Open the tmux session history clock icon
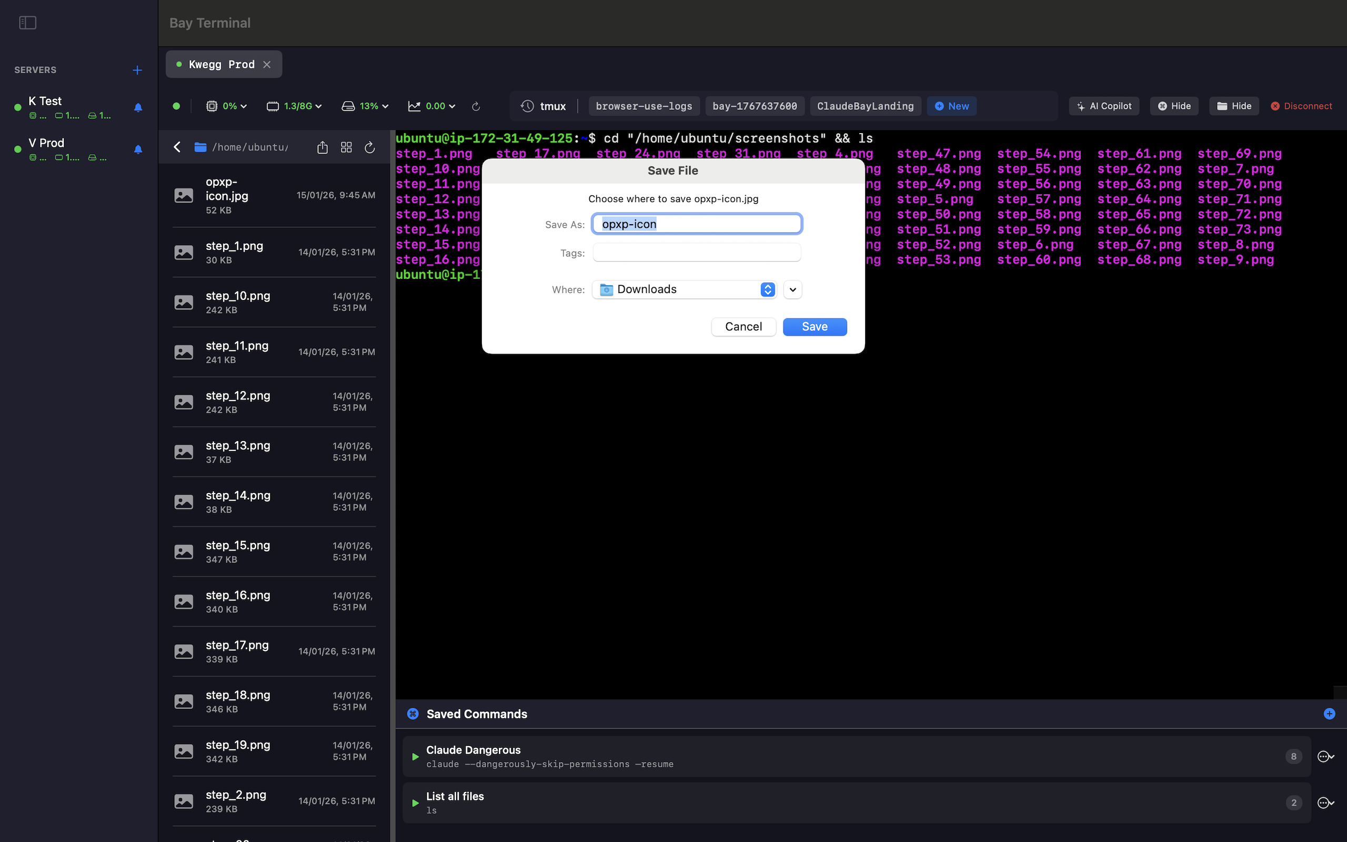Viewport: 1347px width, 842px height. 527,106
